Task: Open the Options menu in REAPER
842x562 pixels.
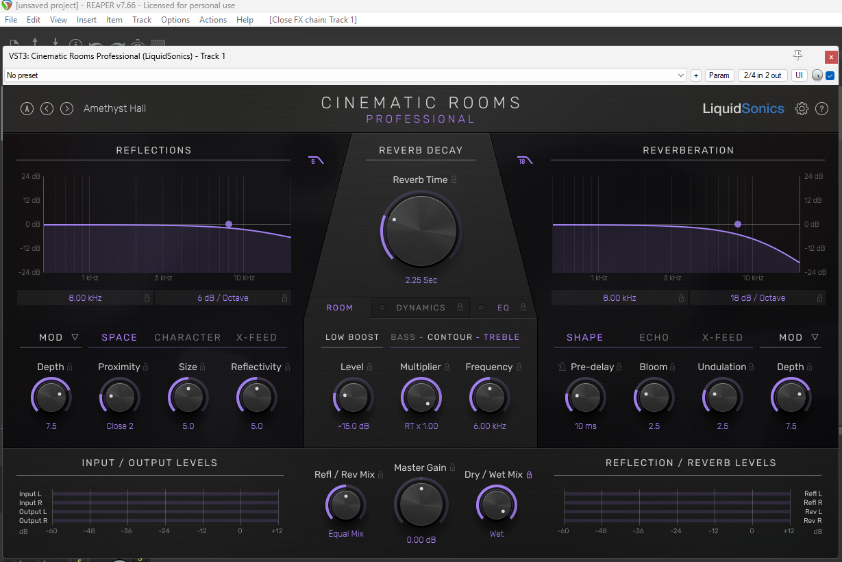Action: click(x=175, y=19)
